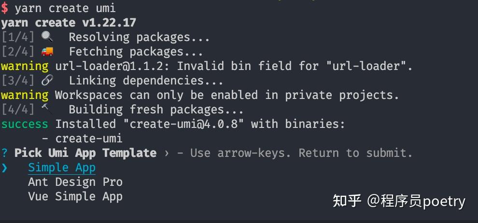Pick the Vue Simple App template
Image resolution: width=478 pixels, height=223 pixels.
[75, 196]
